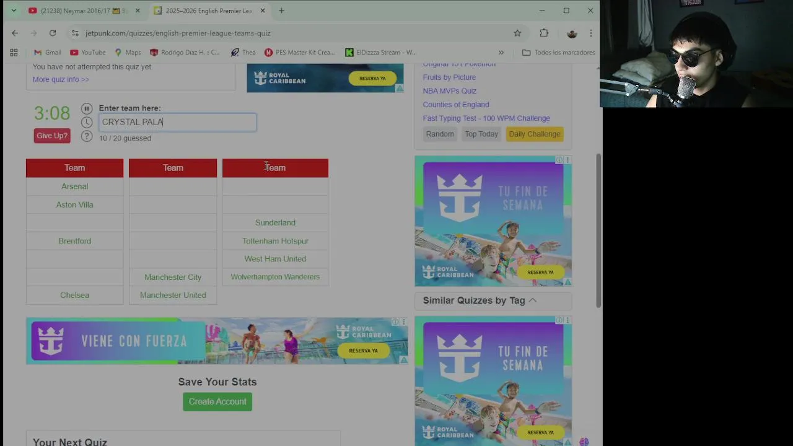Open the tab search dropdown arrow
This screenshot has width=793, height=446.
[x=14, y=11]
